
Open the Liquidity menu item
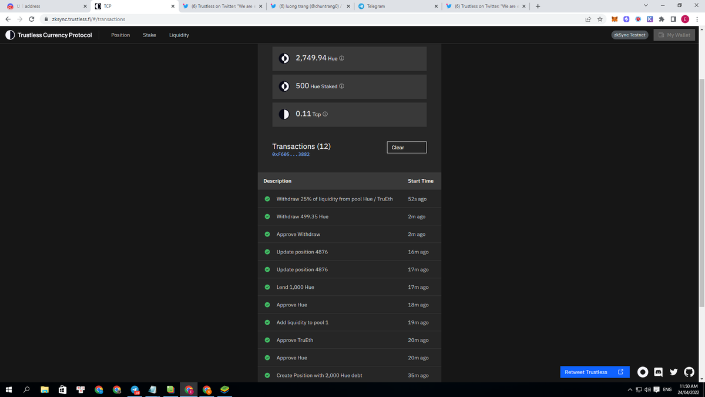179,35
